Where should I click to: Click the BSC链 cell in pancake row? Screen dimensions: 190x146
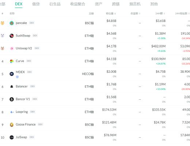click(x=89, y=23)
